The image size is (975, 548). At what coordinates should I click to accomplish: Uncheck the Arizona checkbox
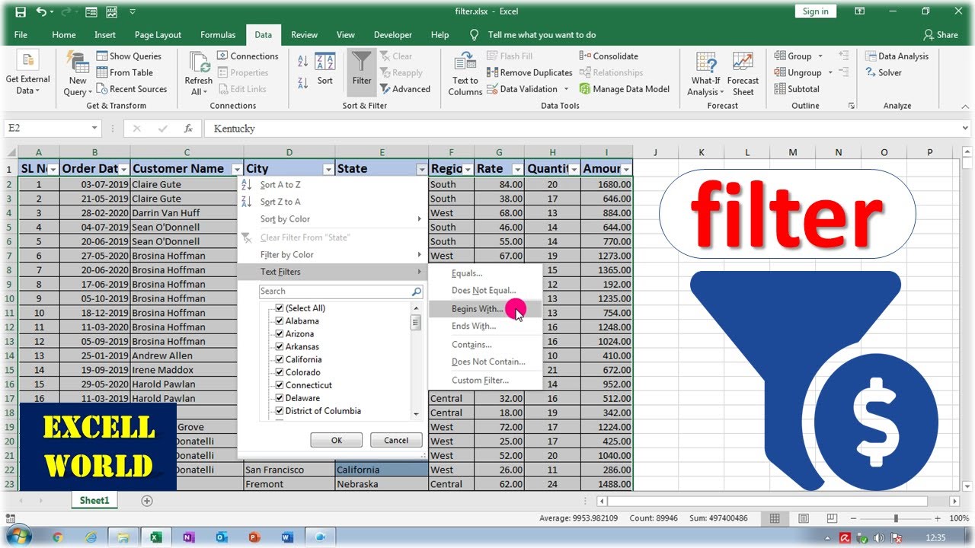point(280,334)
